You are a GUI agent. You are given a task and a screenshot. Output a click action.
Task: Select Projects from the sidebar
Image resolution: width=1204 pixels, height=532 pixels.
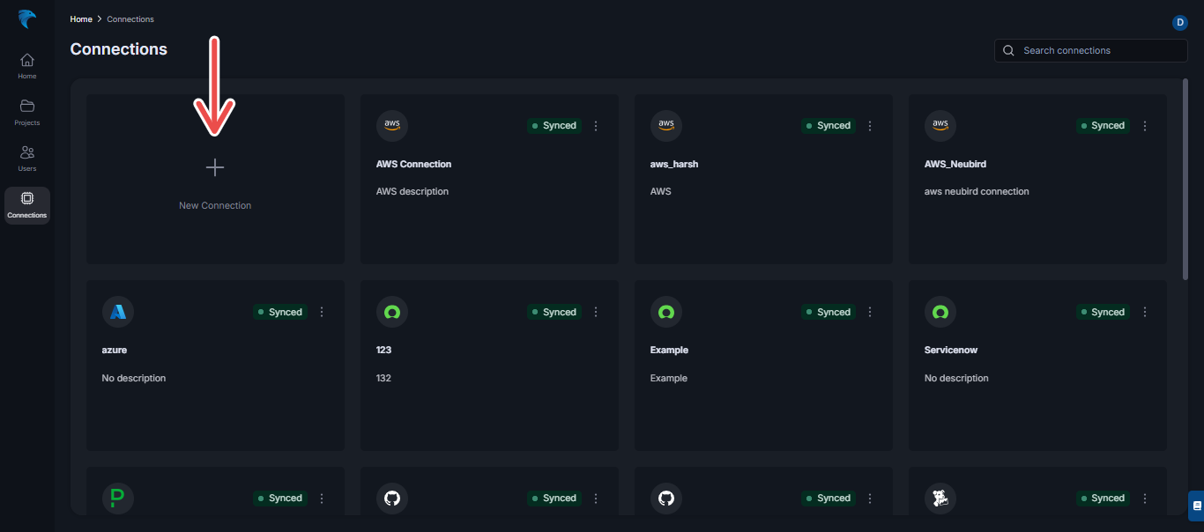26,112
